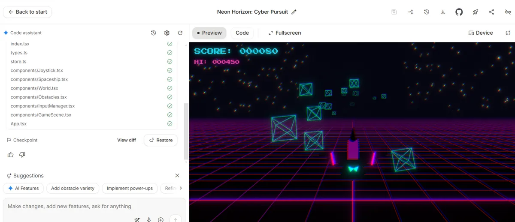Click the View diff link

pos(127,140)
